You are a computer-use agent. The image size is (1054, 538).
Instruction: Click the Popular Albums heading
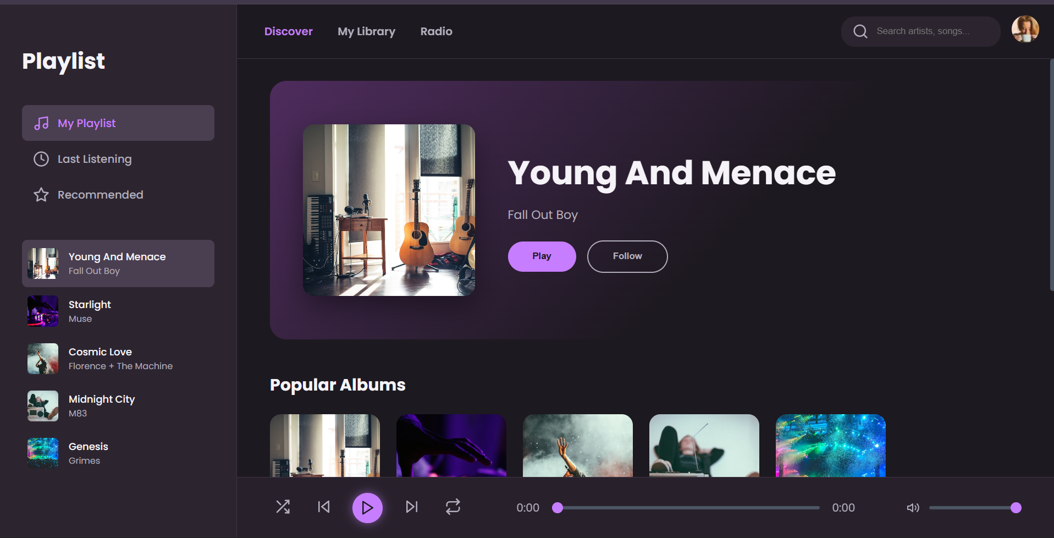(338, 385)
